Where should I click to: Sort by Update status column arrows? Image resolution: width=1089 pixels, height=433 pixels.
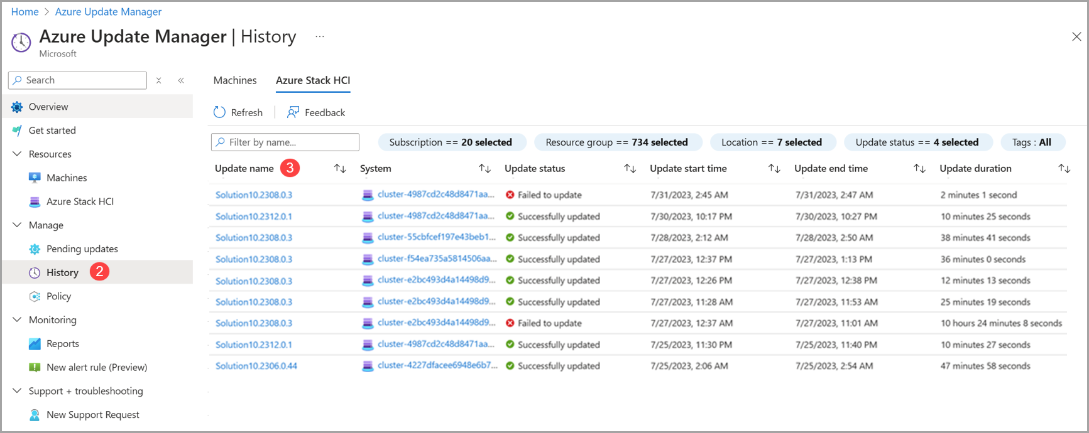tap(630, 168)
